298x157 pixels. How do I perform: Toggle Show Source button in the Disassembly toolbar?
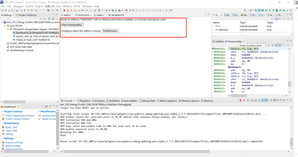click(x=280, y=45)
